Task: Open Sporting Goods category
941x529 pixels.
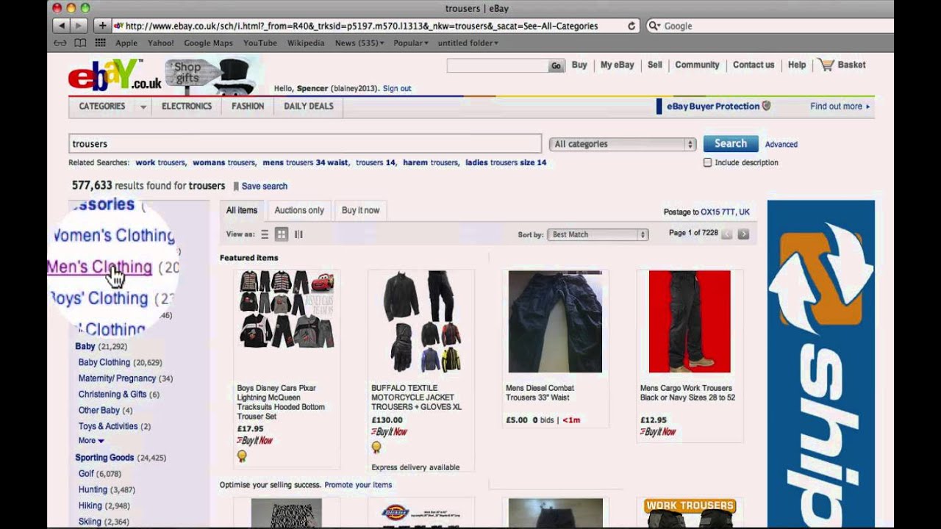Action: click(104, 458)
